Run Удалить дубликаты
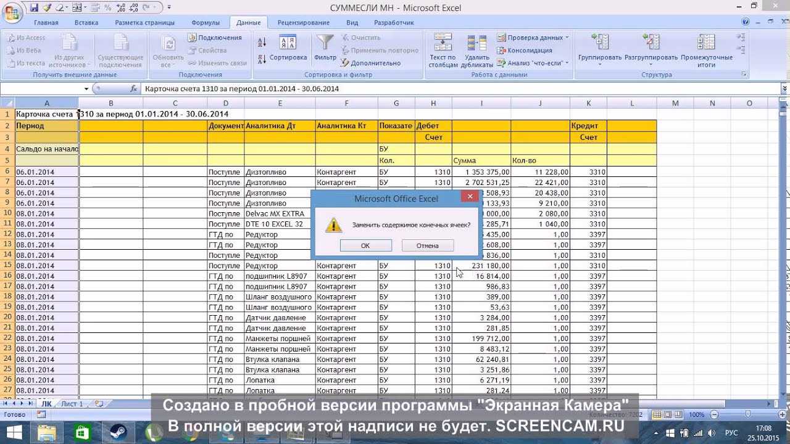Image resolution: width=790 pixels, height=444 pixels. coord(476,51)
